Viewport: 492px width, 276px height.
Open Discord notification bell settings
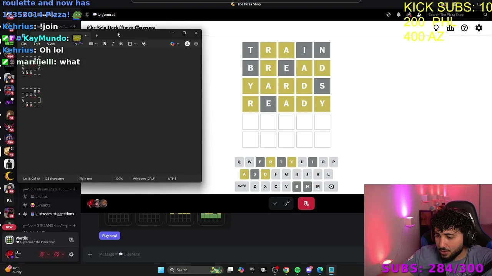pos(399,15)
